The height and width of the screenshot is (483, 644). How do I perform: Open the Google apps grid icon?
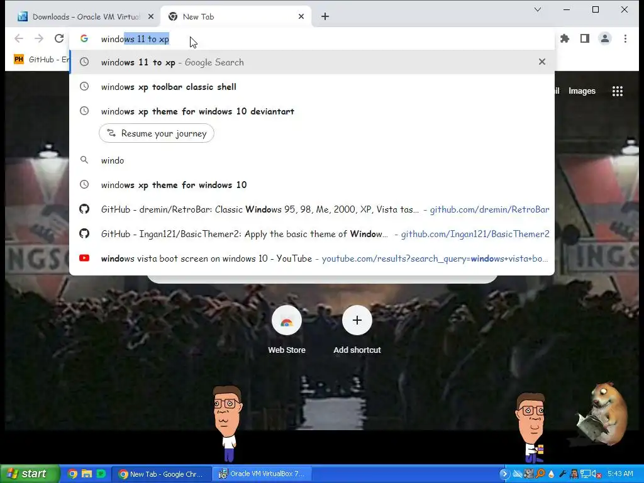(618, 91)
